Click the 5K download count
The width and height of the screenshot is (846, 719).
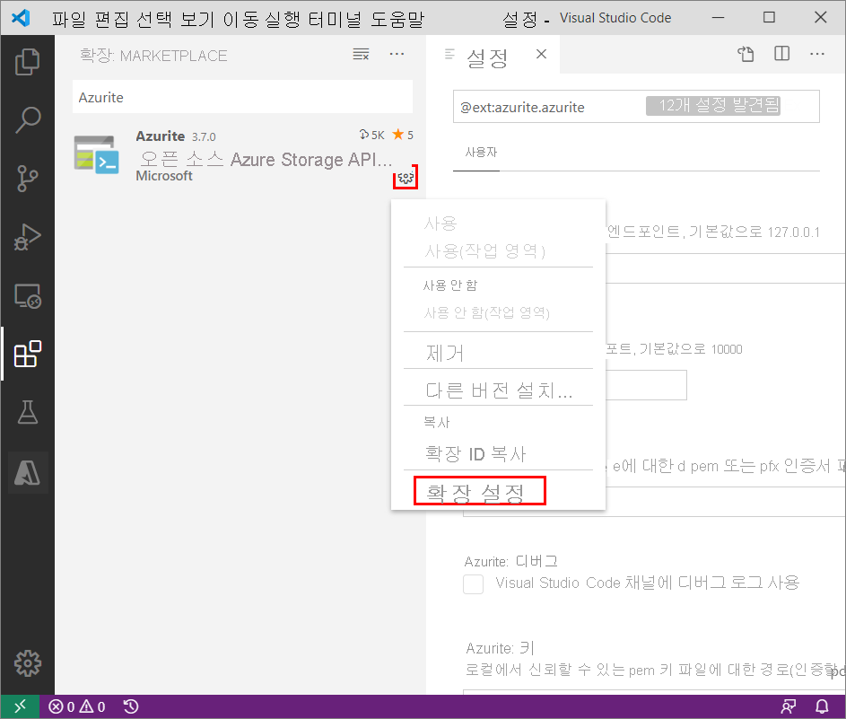(x=372, y=135)
